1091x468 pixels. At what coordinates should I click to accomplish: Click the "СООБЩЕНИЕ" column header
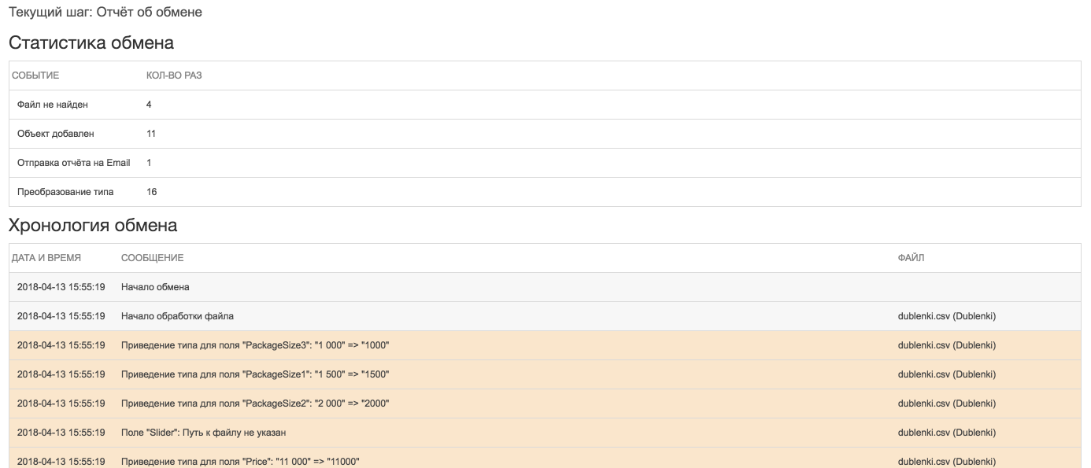tap(152, 258)
